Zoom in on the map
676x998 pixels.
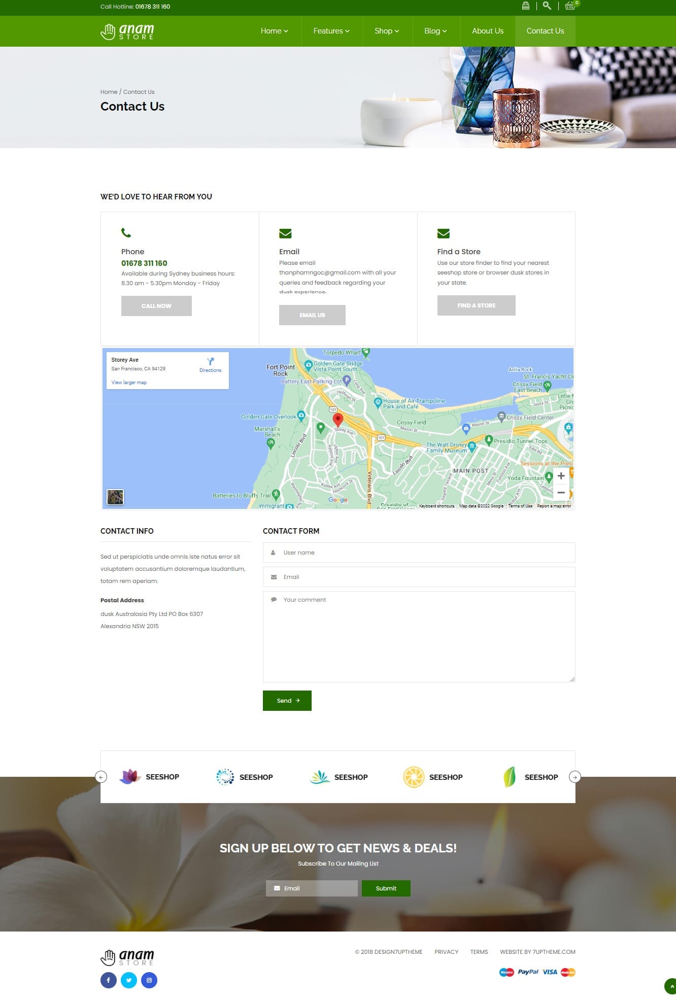tap(561, 476)
